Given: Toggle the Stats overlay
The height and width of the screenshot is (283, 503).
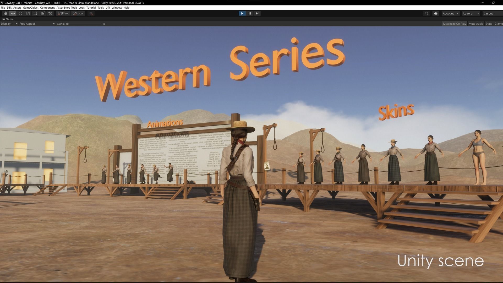Looking at the screenshot, I should pyautogui.click(x=489, y=24).
